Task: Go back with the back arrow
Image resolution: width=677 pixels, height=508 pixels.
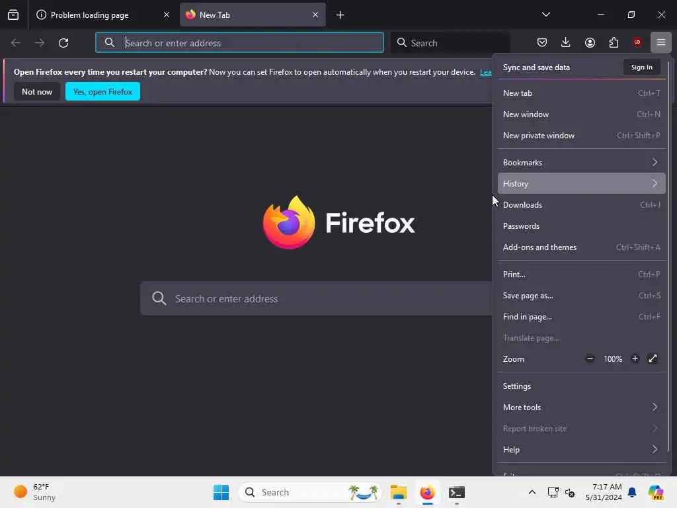Action: pos(16,43)
